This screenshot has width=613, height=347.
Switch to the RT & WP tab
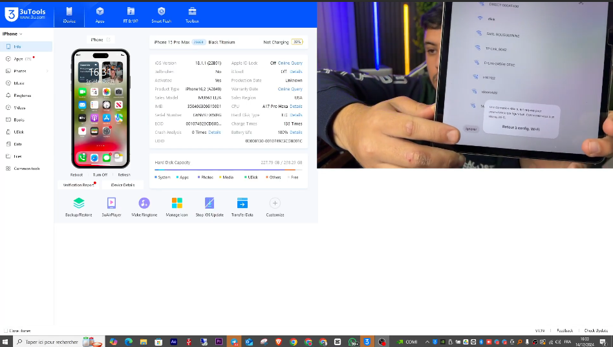click(131, 15)
